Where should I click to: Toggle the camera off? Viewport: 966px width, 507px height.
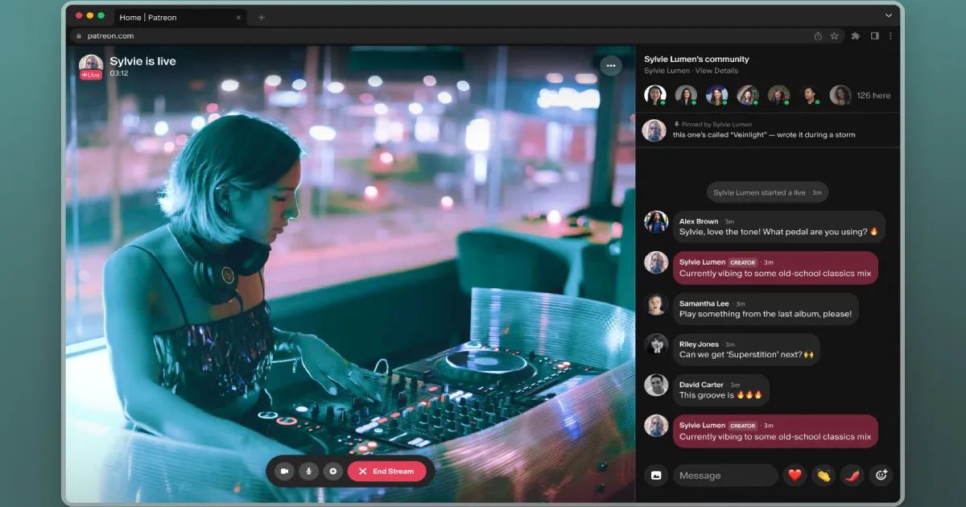click(x=284, y=472)
